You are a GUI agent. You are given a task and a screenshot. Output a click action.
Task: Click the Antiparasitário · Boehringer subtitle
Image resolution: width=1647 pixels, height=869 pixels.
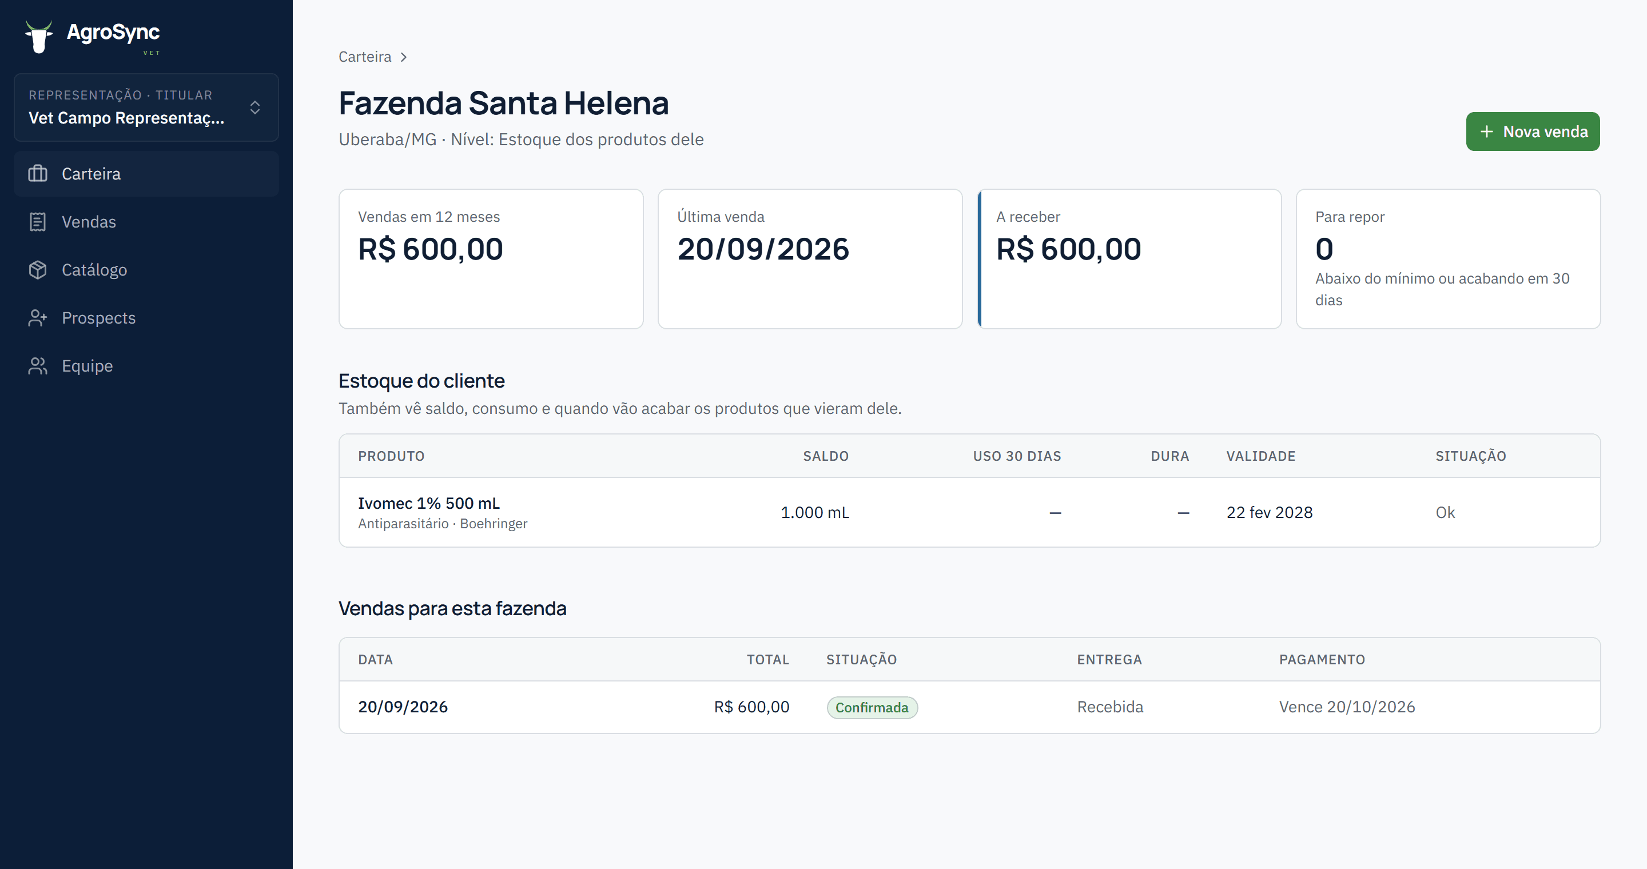443,524
